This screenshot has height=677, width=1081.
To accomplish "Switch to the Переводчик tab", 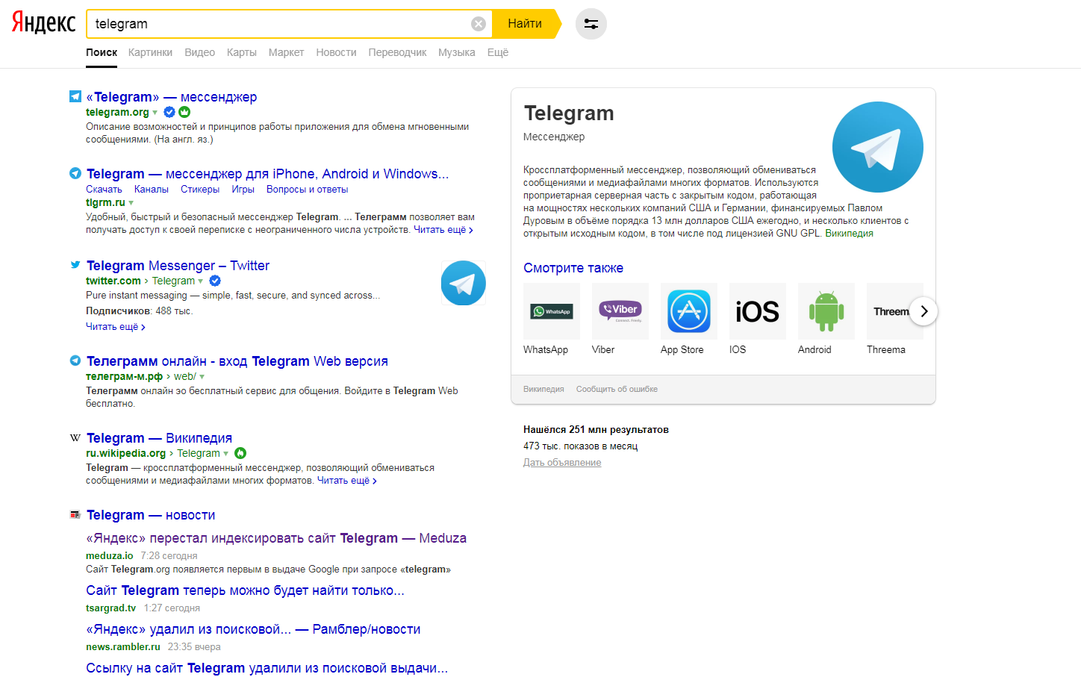I will click(397, 52).
